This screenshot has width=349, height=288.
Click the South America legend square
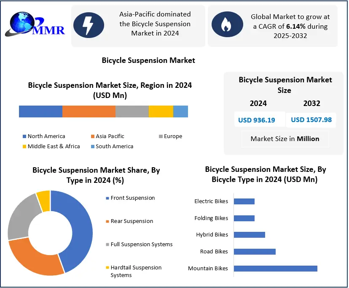tap(92, 147)
